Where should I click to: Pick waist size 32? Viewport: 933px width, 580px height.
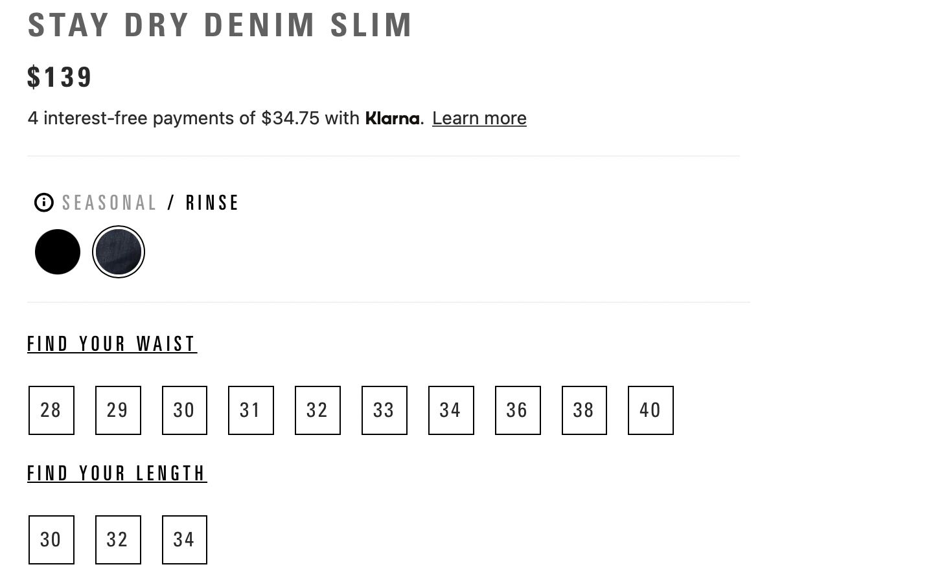317,410
